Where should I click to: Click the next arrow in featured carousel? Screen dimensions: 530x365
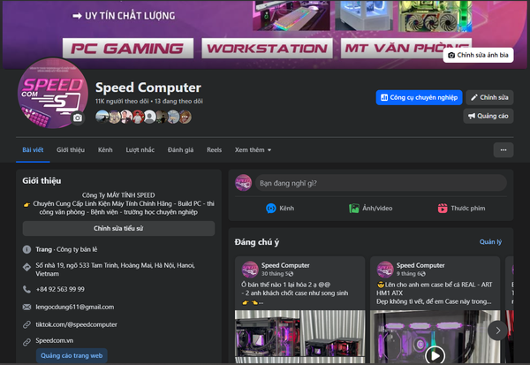coord(497,330)
